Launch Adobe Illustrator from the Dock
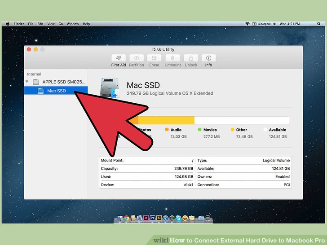The width and height of the screenshot is (327, 245). (159, 218)
